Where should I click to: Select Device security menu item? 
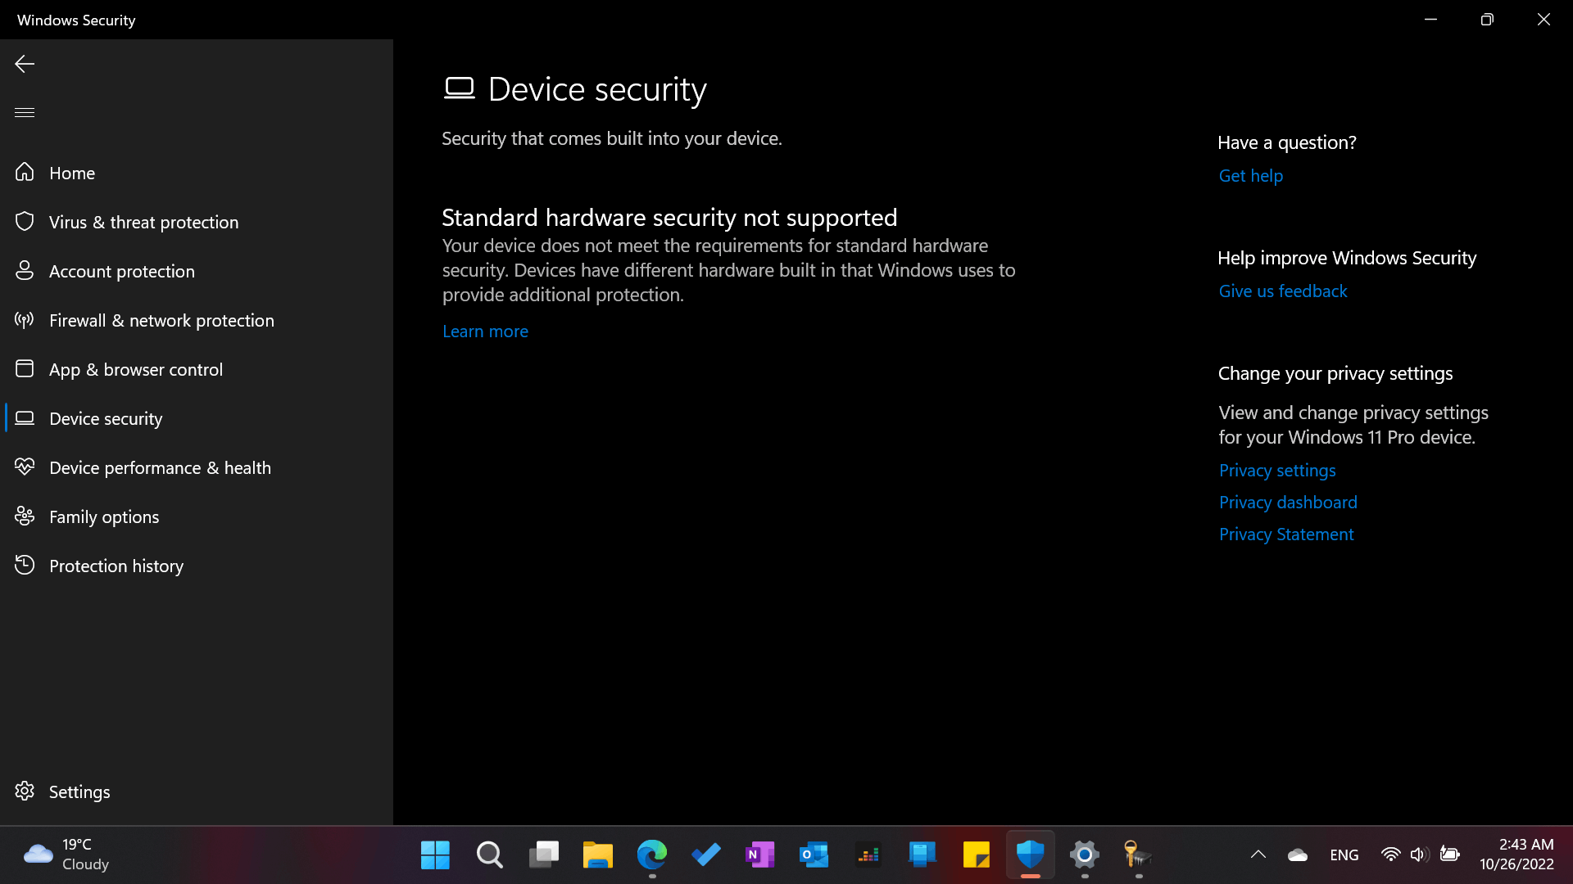tap(106, 418)
